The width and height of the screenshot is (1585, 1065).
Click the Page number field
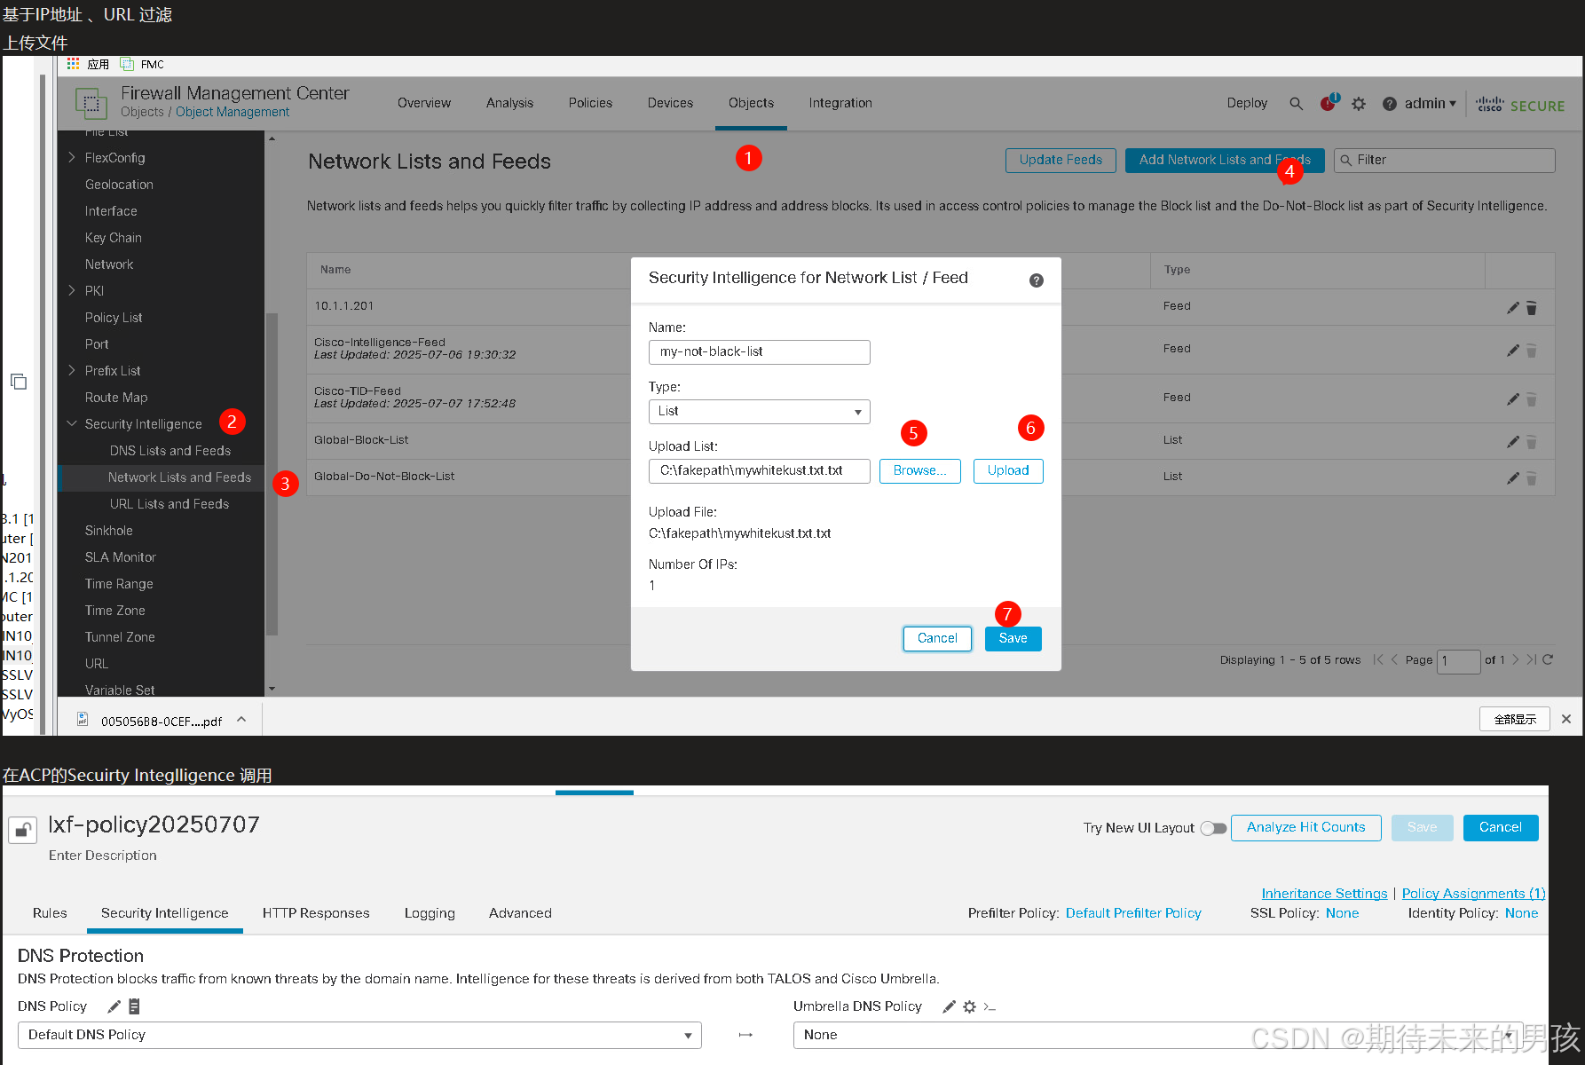tap(1458, 660)
